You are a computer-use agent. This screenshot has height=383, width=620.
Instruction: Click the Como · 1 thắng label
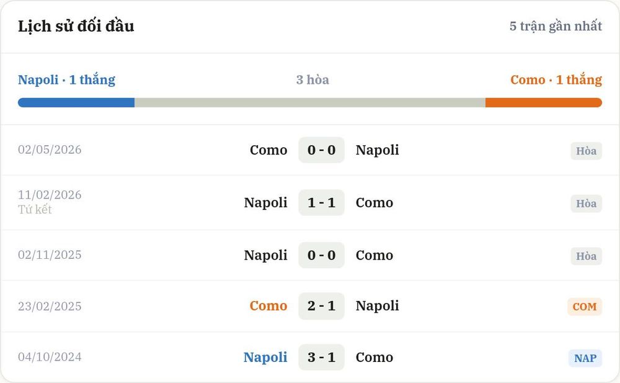556,79
